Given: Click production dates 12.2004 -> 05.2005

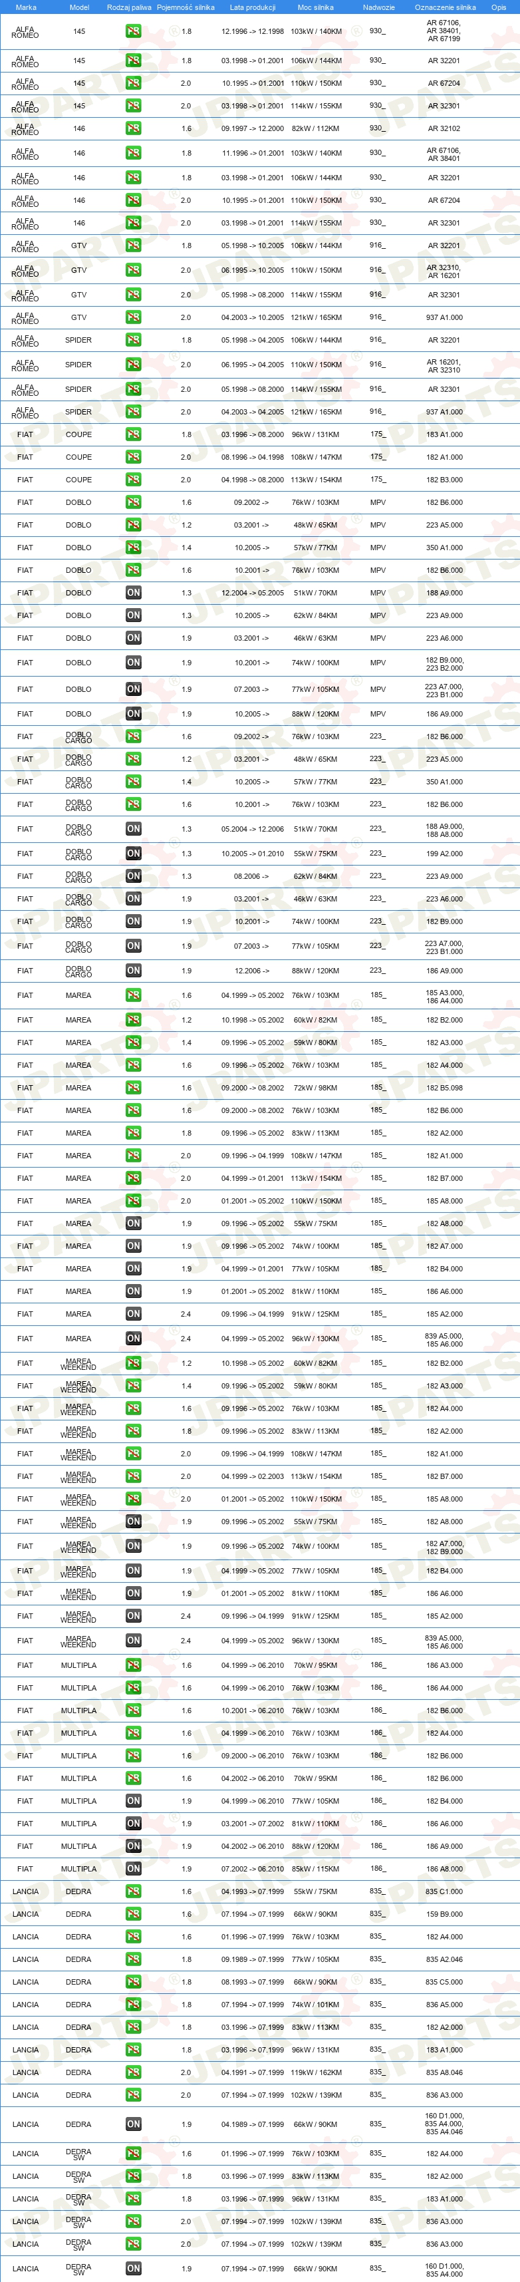Looking at the screenshot, I should click(253, 593).
